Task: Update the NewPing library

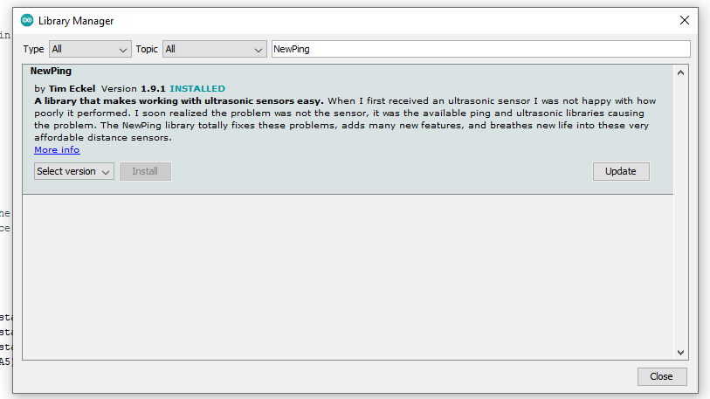Action: tap(621, 171)
